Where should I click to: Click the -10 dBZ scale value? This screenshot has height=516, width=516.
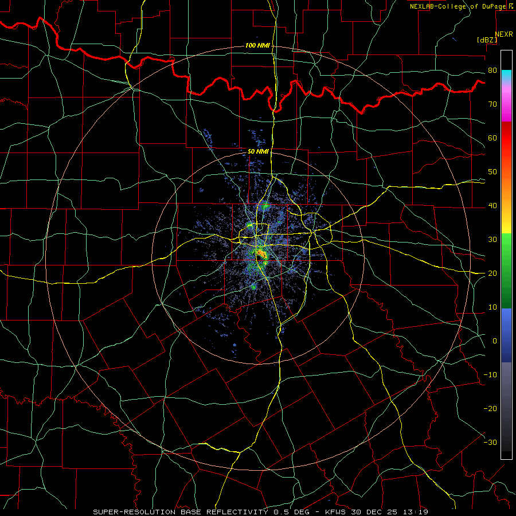pyautogui.click(x=490, y=375)
